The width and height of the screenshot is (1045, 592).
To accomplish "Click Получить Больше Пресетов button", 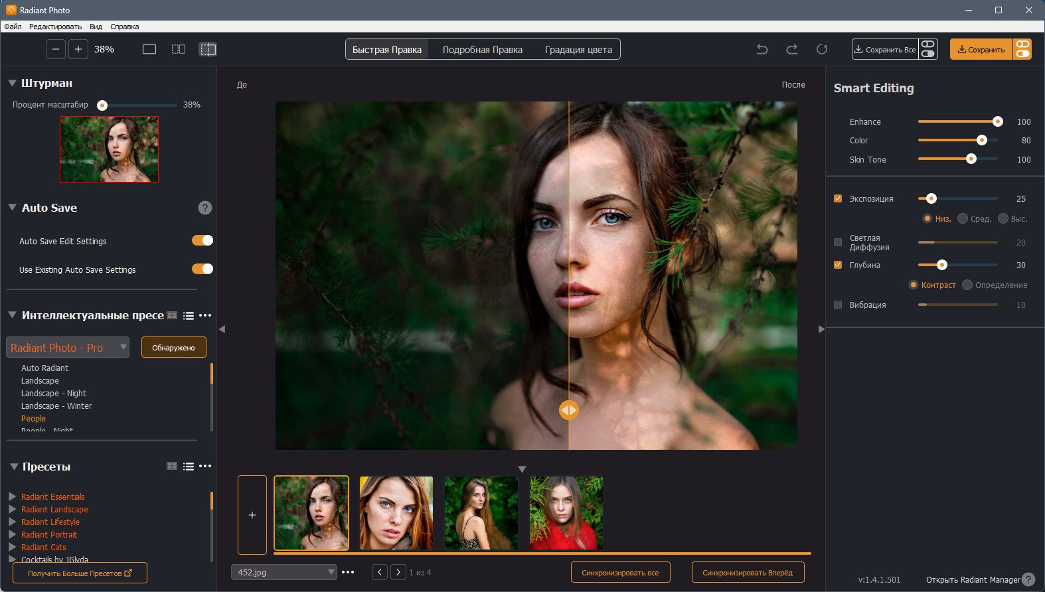I will [x=80, y=573].
